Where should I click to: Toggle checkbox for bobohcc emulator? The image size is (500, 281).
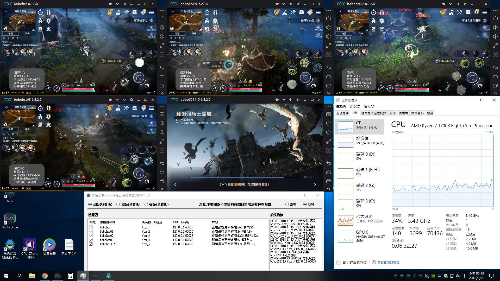(x=90, y=227)
